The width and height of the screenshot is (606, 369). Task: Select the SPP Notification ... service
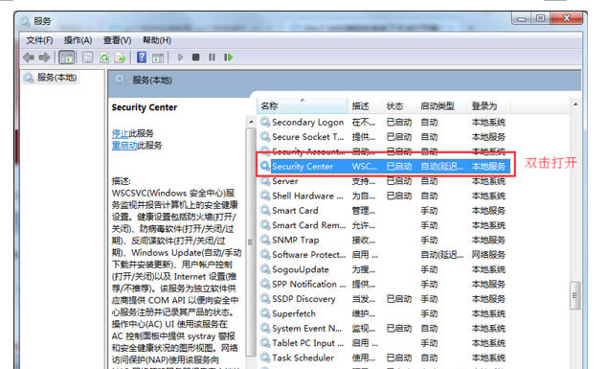pyautogui.click(x=309, y=284)
